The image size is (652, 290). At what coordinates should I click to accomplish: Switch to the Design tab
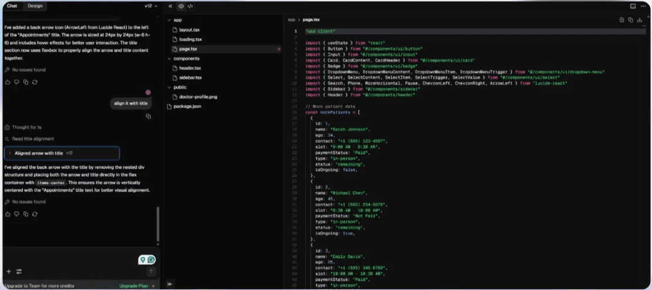click(x=35, y=6)
